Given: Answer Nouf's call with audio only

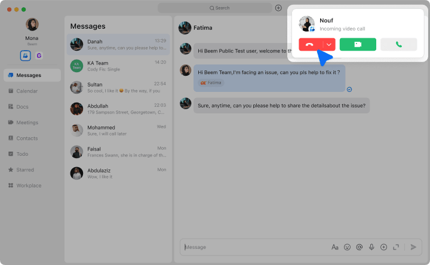Looking at the screenshot, I should [x=398, y=45].
